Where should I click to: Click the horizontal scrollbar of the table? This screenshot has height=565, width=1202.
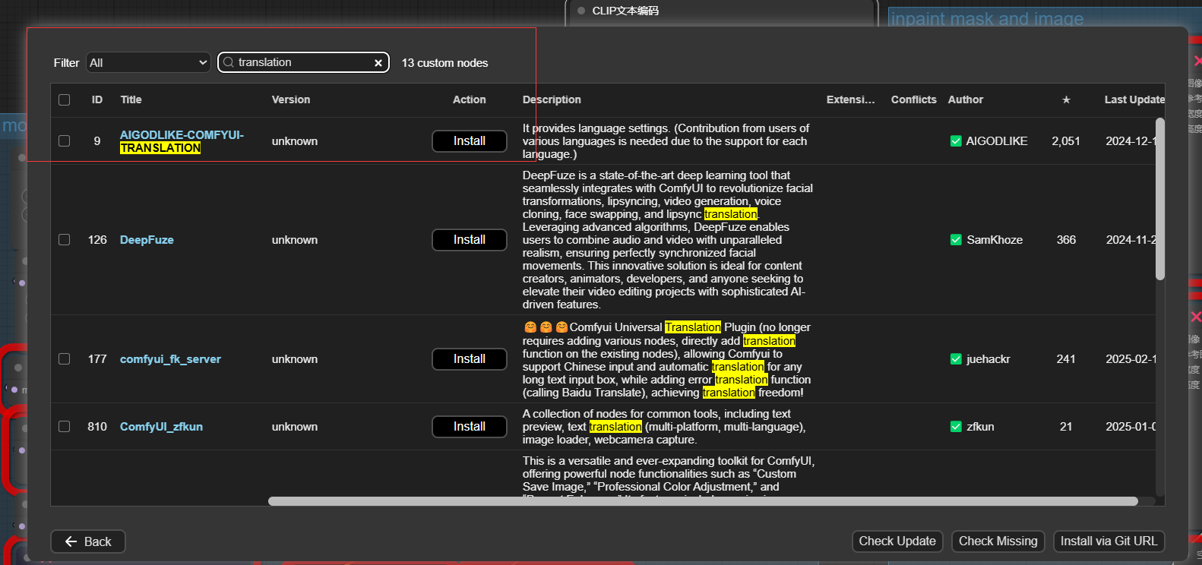coord(703,501)
